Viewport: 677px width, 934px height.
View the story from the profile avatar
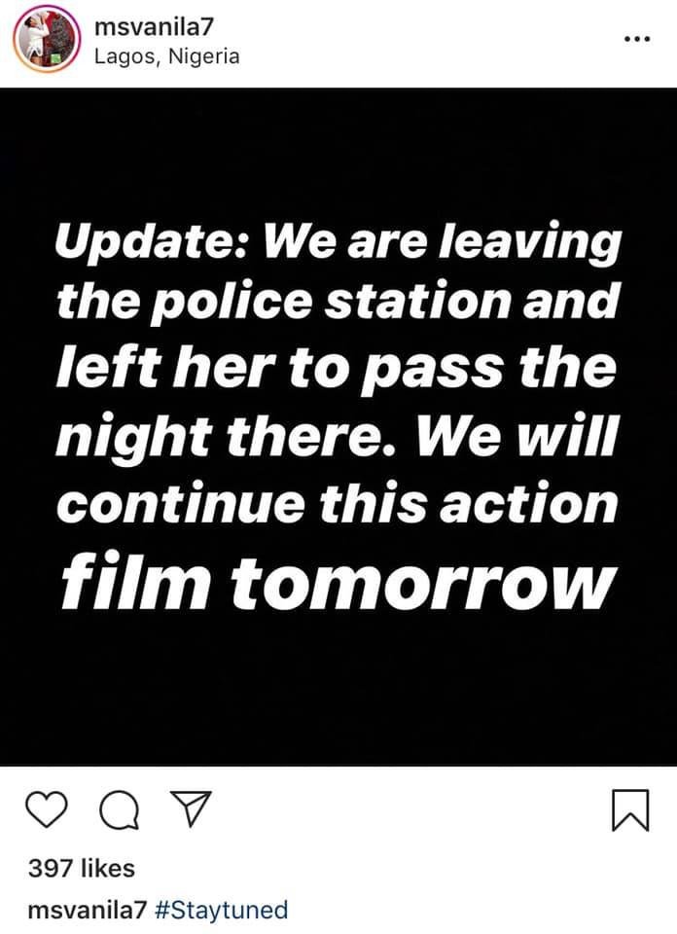click(47, 39)
